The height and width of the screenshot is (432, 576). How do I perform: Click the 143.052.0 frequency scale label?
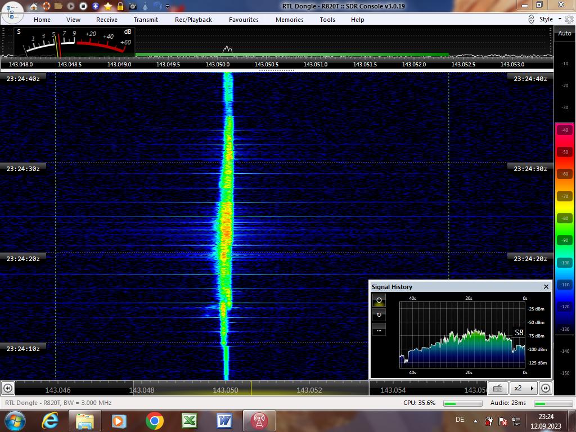coord(414,64)
